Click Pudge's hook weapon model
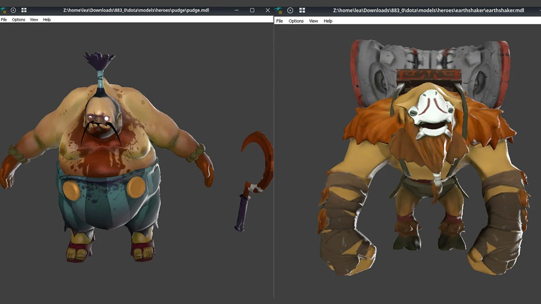The height and width of the screenshot is (304, 541). (x=254, y=181)
